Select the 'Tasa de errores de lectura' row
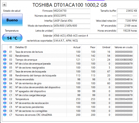Viewport: 139px width, 123px height. [68, 52]
